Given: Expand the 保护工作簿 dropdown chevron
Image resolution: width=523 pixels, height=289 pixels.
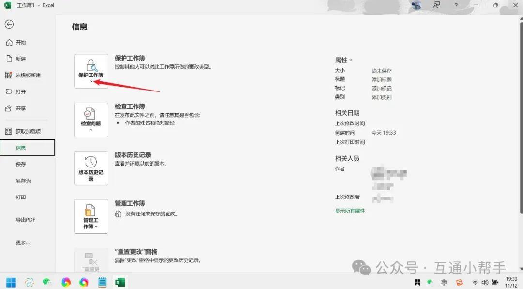Looking at the screenshot, I should 91,81.
